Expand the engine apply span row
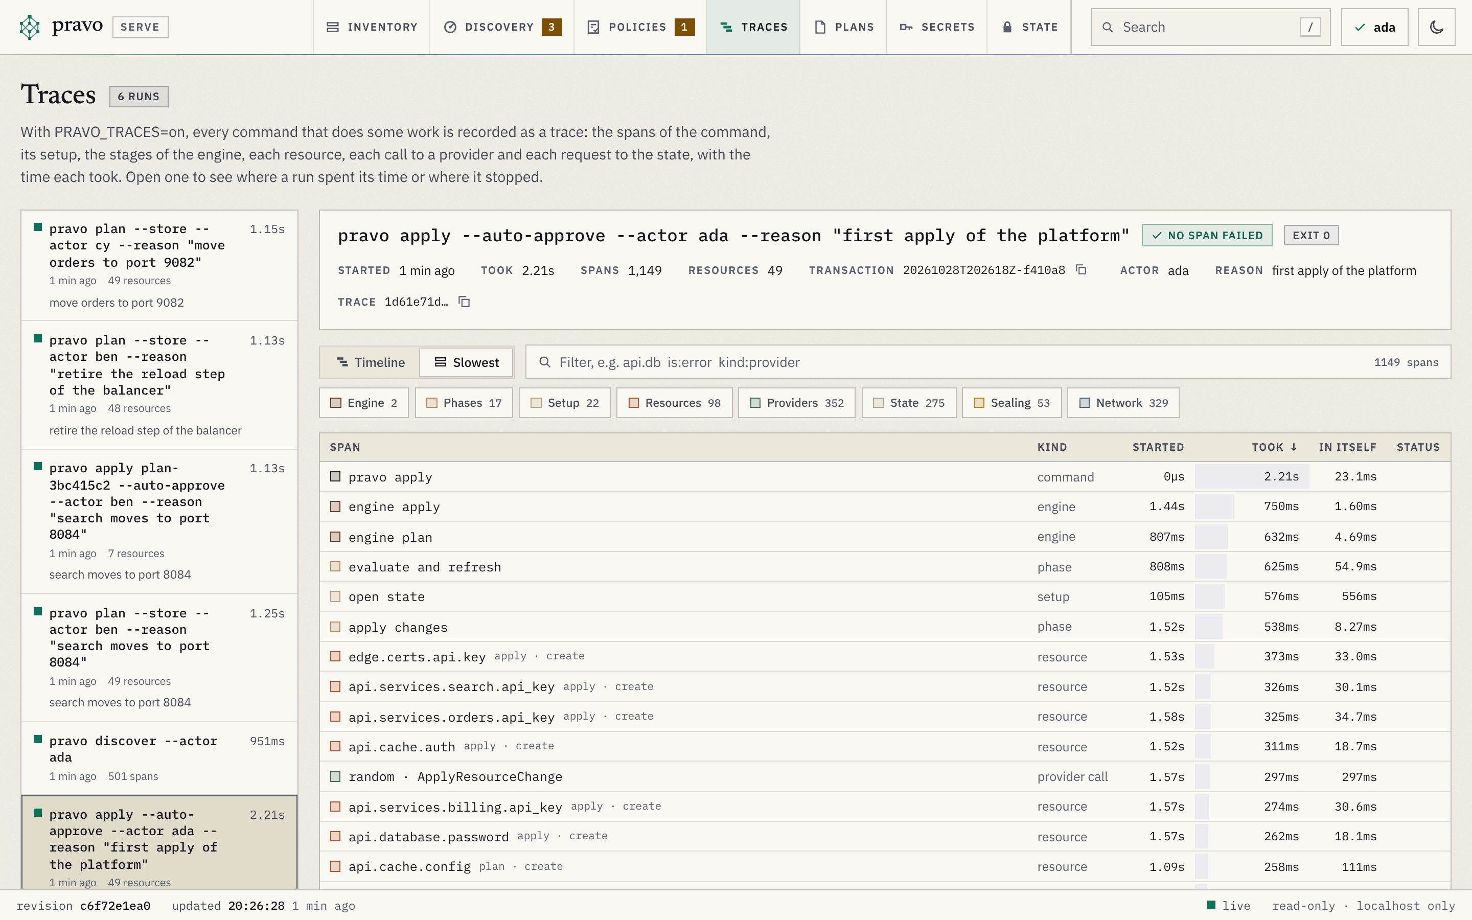 pyautogui.click(x=884, y=507)
